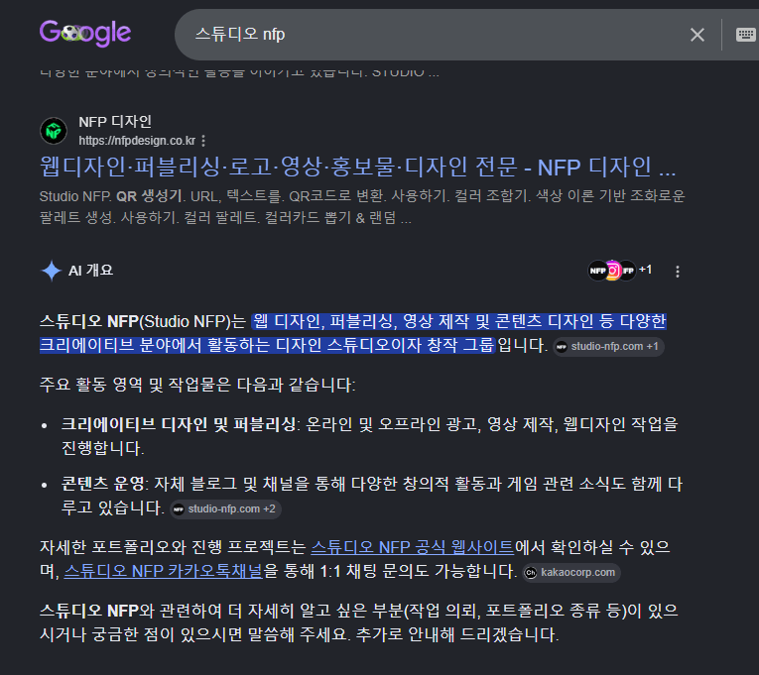Click the AI 개요 sparkle icon
759x675 pixels.
pyautogui.click(x=51, y=271)
